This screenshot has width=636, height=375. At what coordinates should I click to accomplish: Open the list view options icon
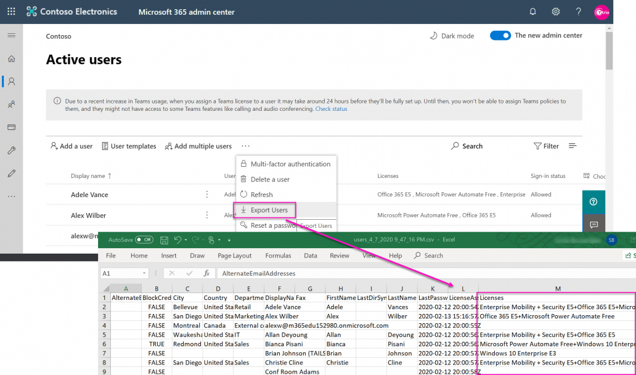click(573, 146)
